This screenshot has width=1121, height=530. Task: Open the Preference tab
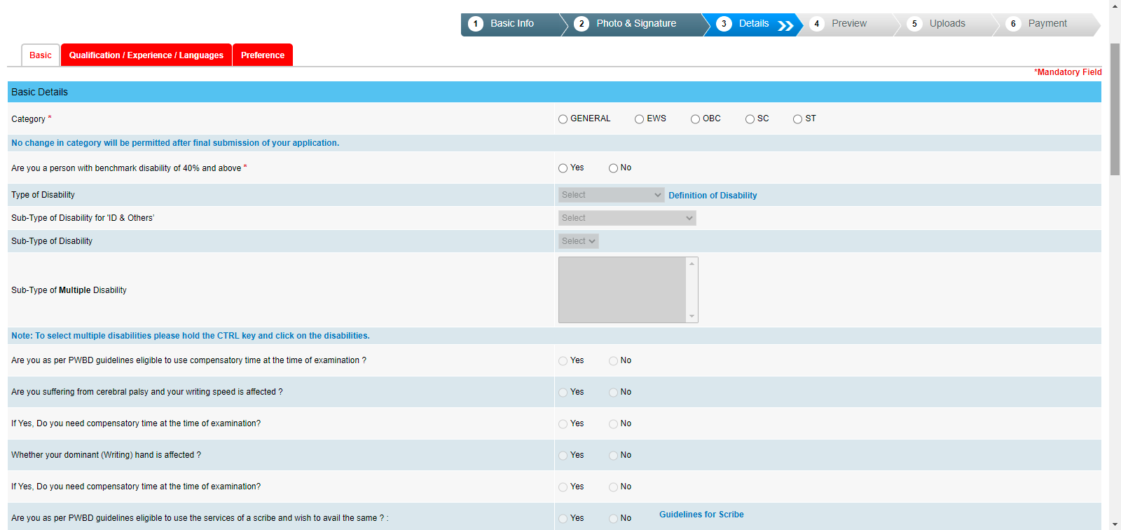tap(263, 55)
